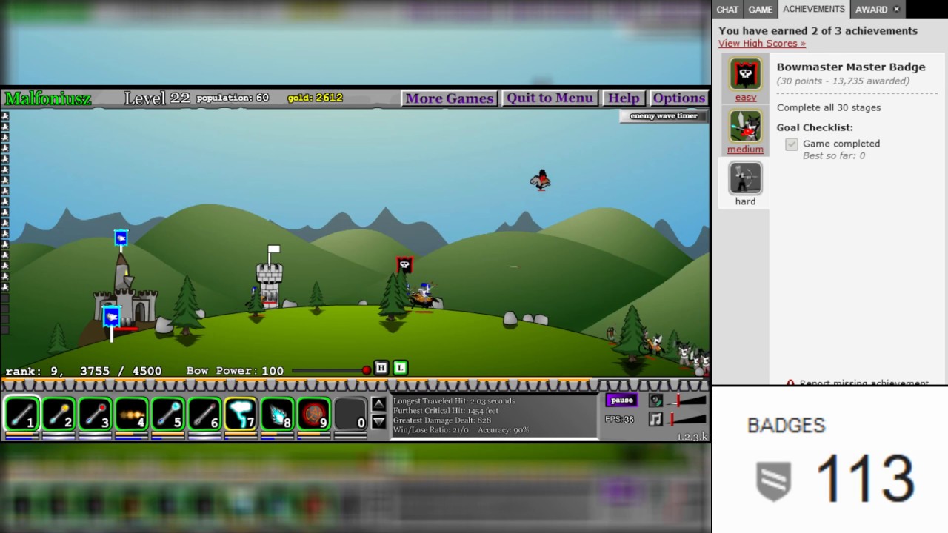Click weapon bar down arrow
The height and width of the screenshot is (533, 948).
point(378,422)
